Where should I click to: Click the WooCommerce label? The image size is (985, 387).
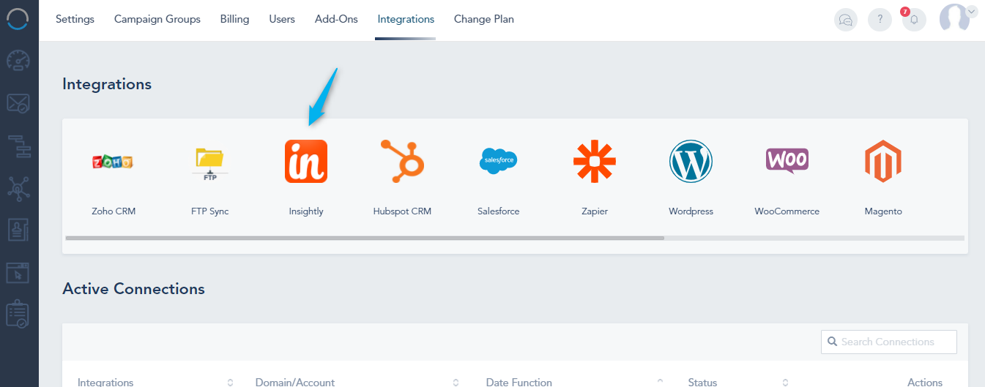click(787, 211)
